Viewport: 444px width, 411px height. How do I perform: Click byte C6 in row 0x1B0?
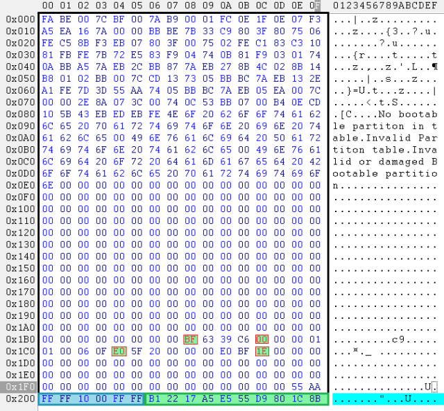click(244, 339)
